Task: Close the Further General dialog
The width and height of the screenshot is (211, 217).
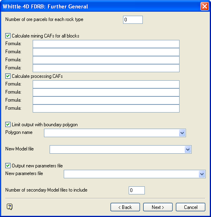Action: click(205, 6)
